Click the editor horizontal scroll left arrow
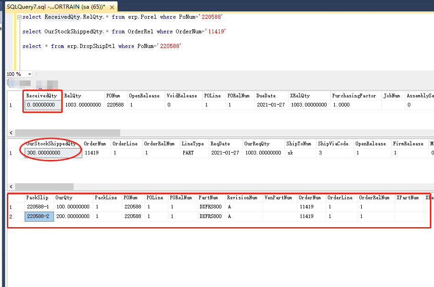Screen dimensions: 434x287 [x=37, y=74]
